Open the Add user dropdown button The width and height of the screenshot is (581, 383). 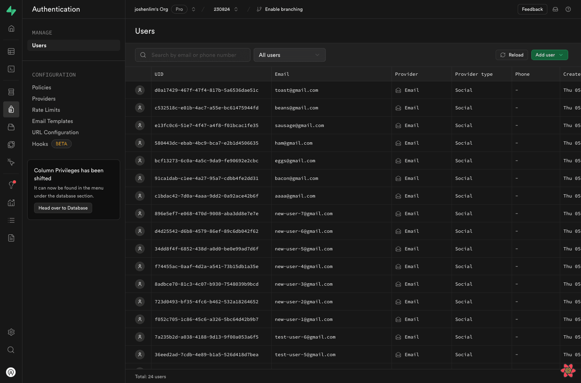tap(549, 55)
